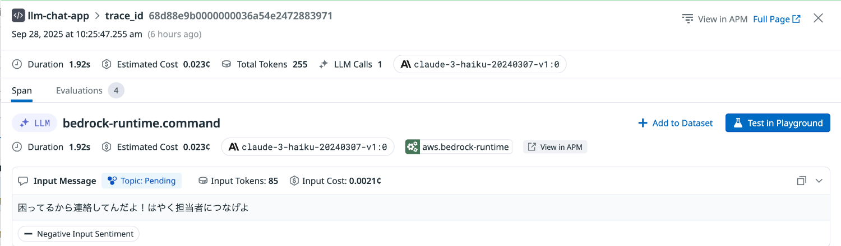841x246 pixels.
Task: Click the Input Message speech bubble icon
Action: [23, 181]
